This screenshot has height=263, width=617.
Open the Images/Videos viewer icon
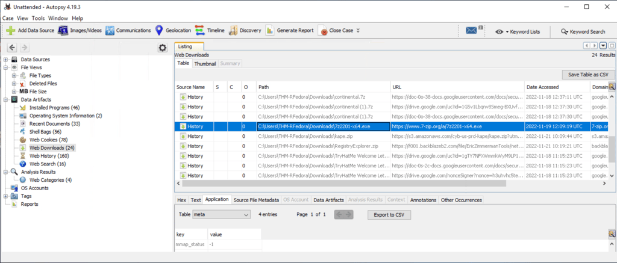[63, 30]
